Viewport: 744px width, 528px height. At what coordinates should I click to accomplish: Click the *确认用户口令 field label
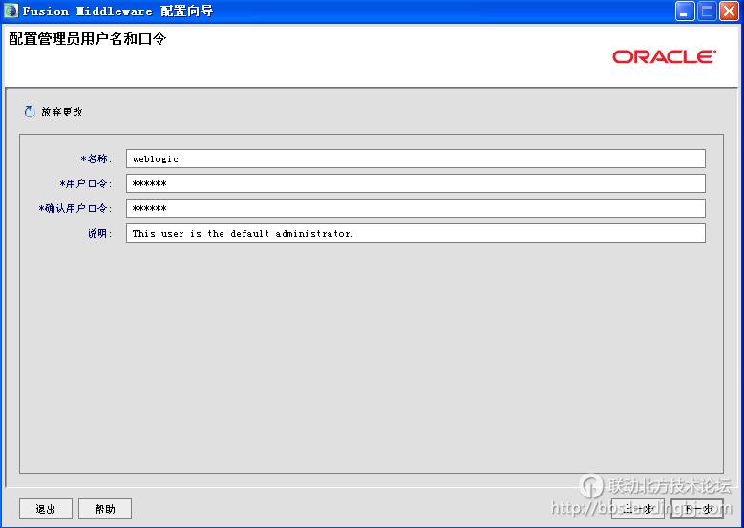point(75,208)
